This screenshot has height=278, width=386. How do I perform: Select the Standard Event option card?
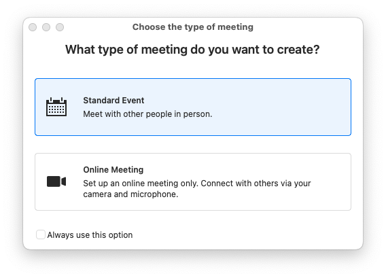tap(193, 107)
